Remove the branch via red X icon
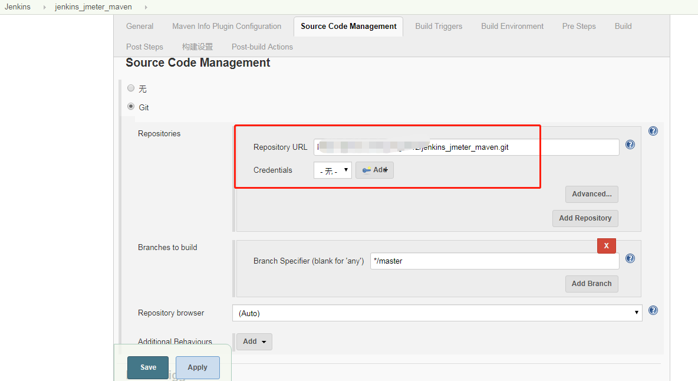The width and height of the screenshot is (698, 381). (607, 245)
